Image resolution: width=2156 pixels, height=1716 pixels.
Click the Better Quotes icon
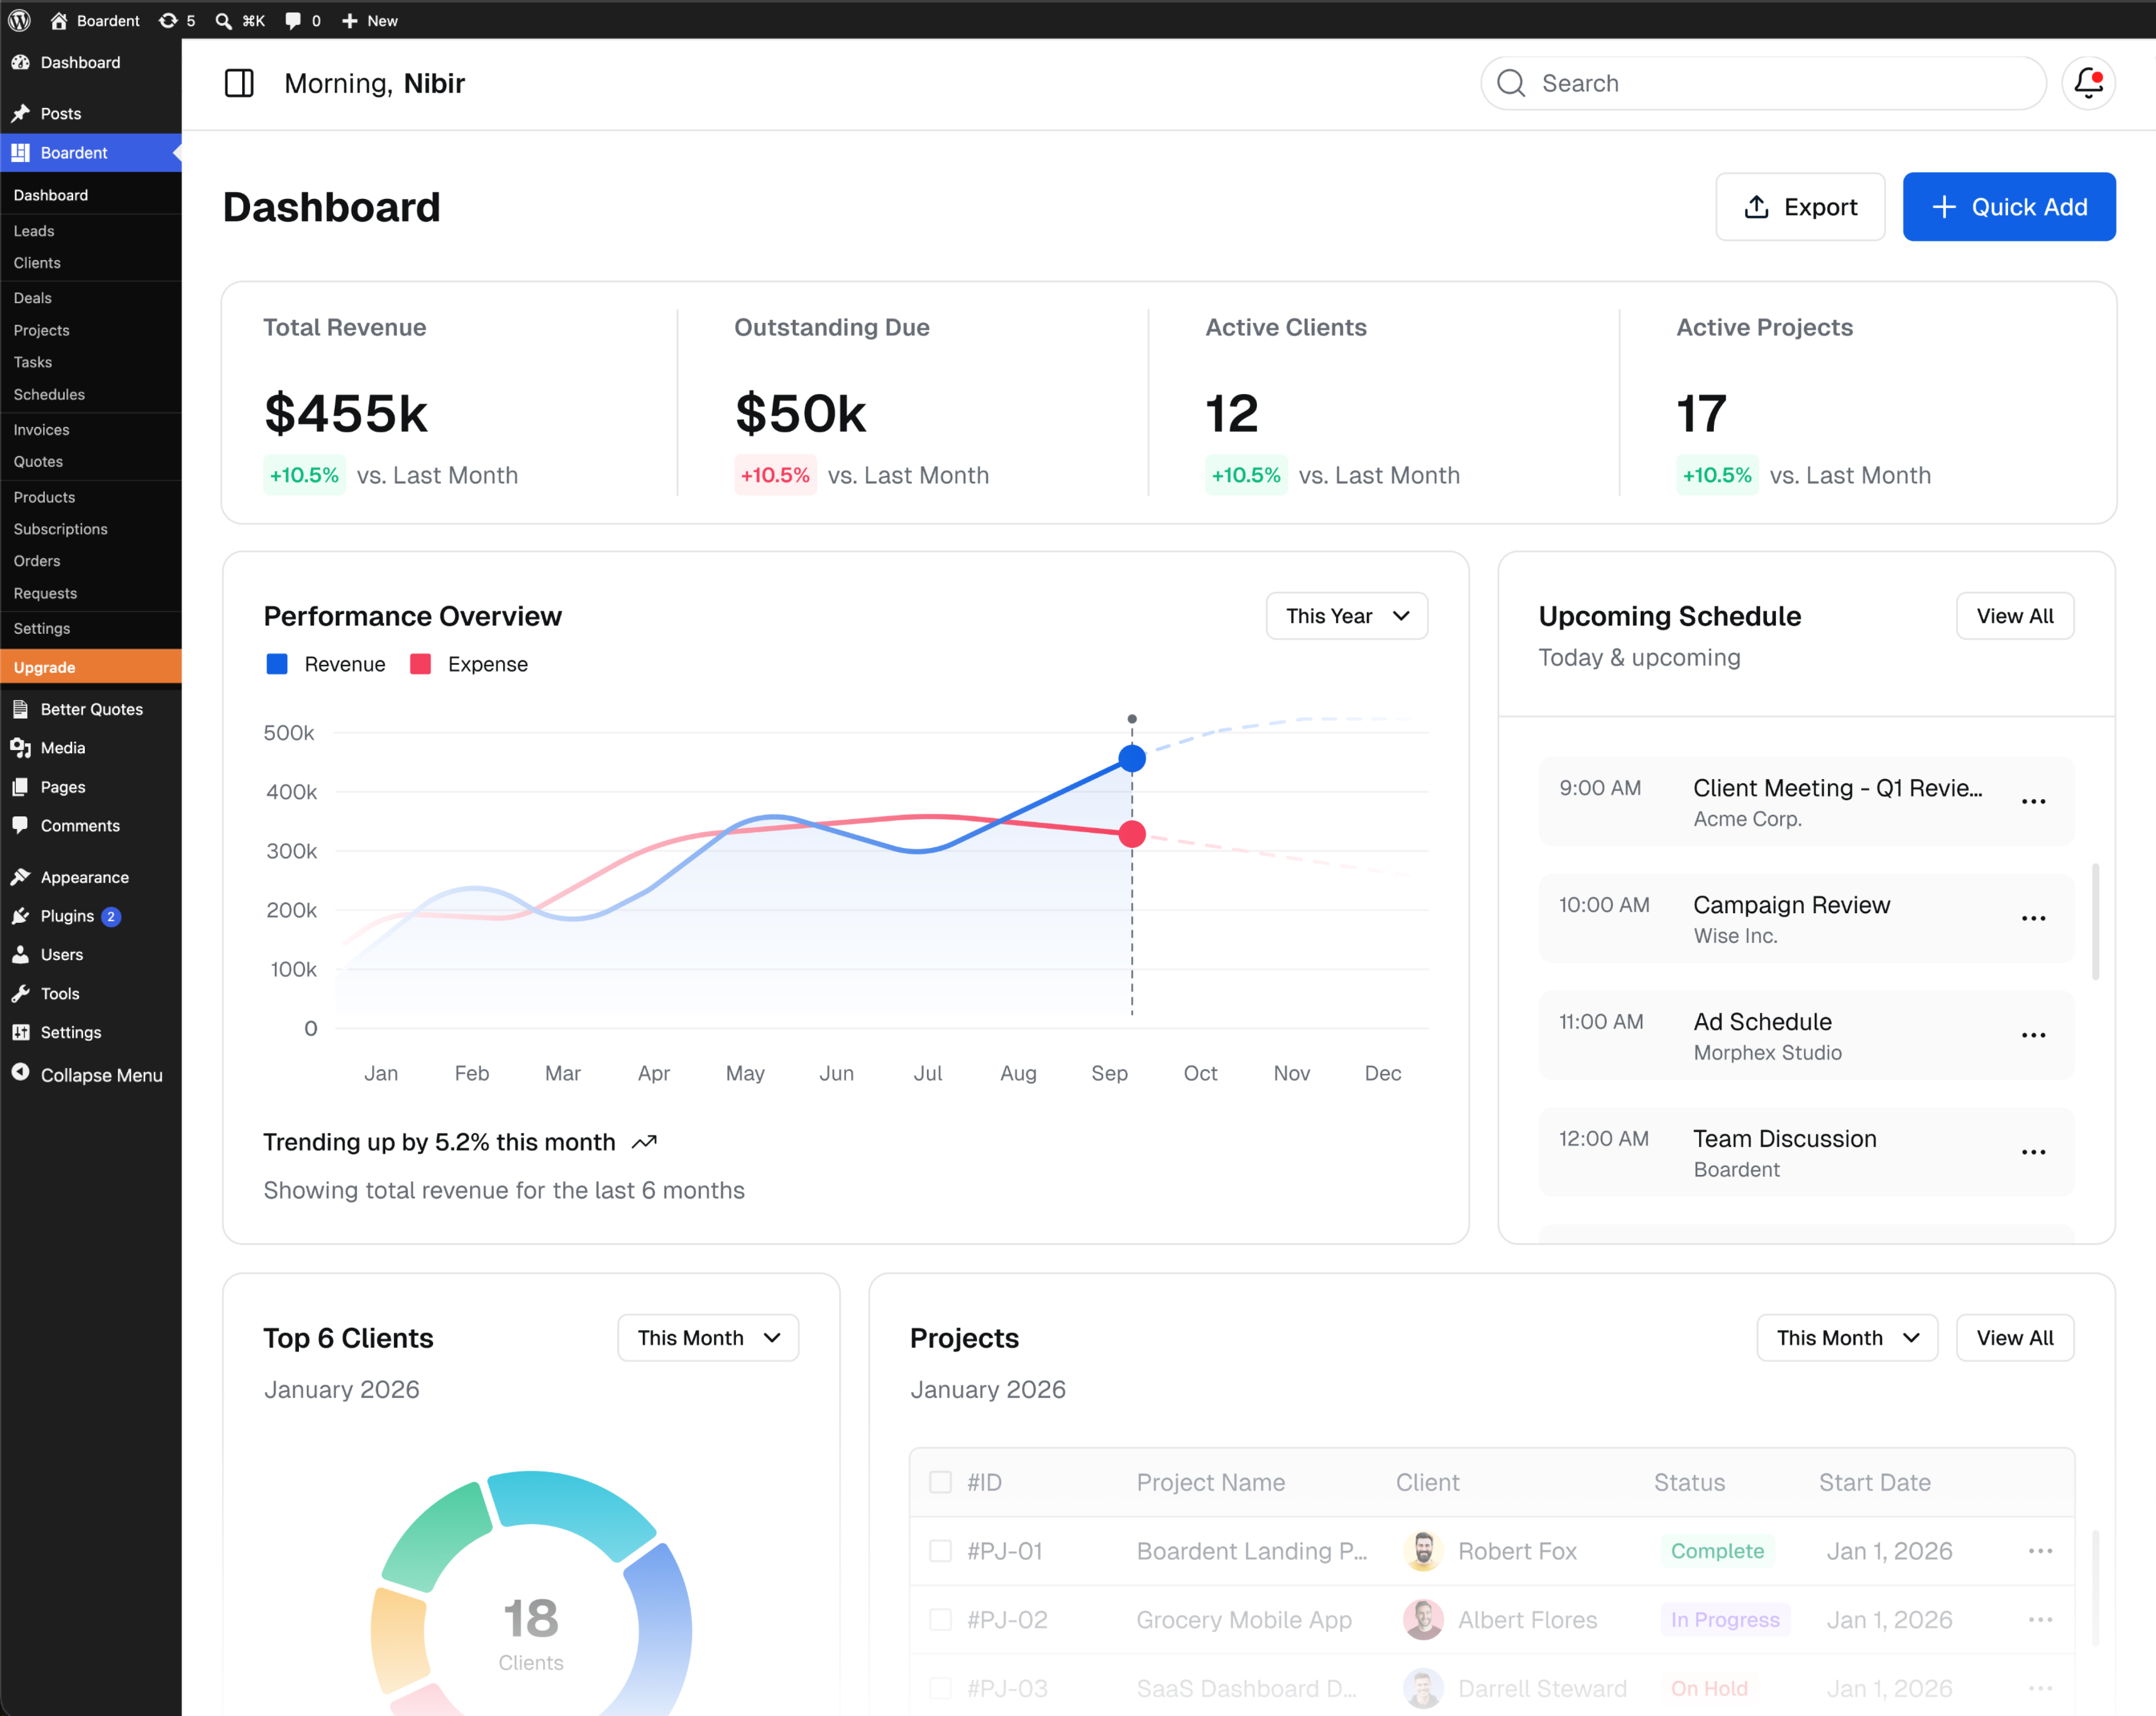tap(20, 709)
